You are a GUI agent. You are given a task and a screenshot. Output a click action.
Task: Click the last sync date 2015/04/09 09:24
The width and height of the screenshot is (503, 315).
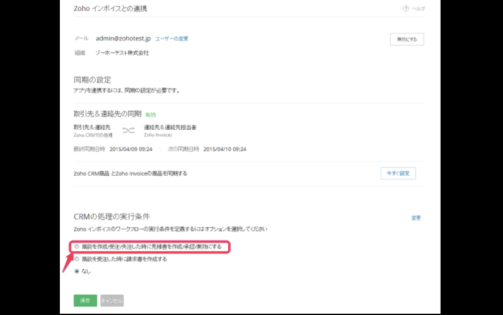tap(131, 149)
